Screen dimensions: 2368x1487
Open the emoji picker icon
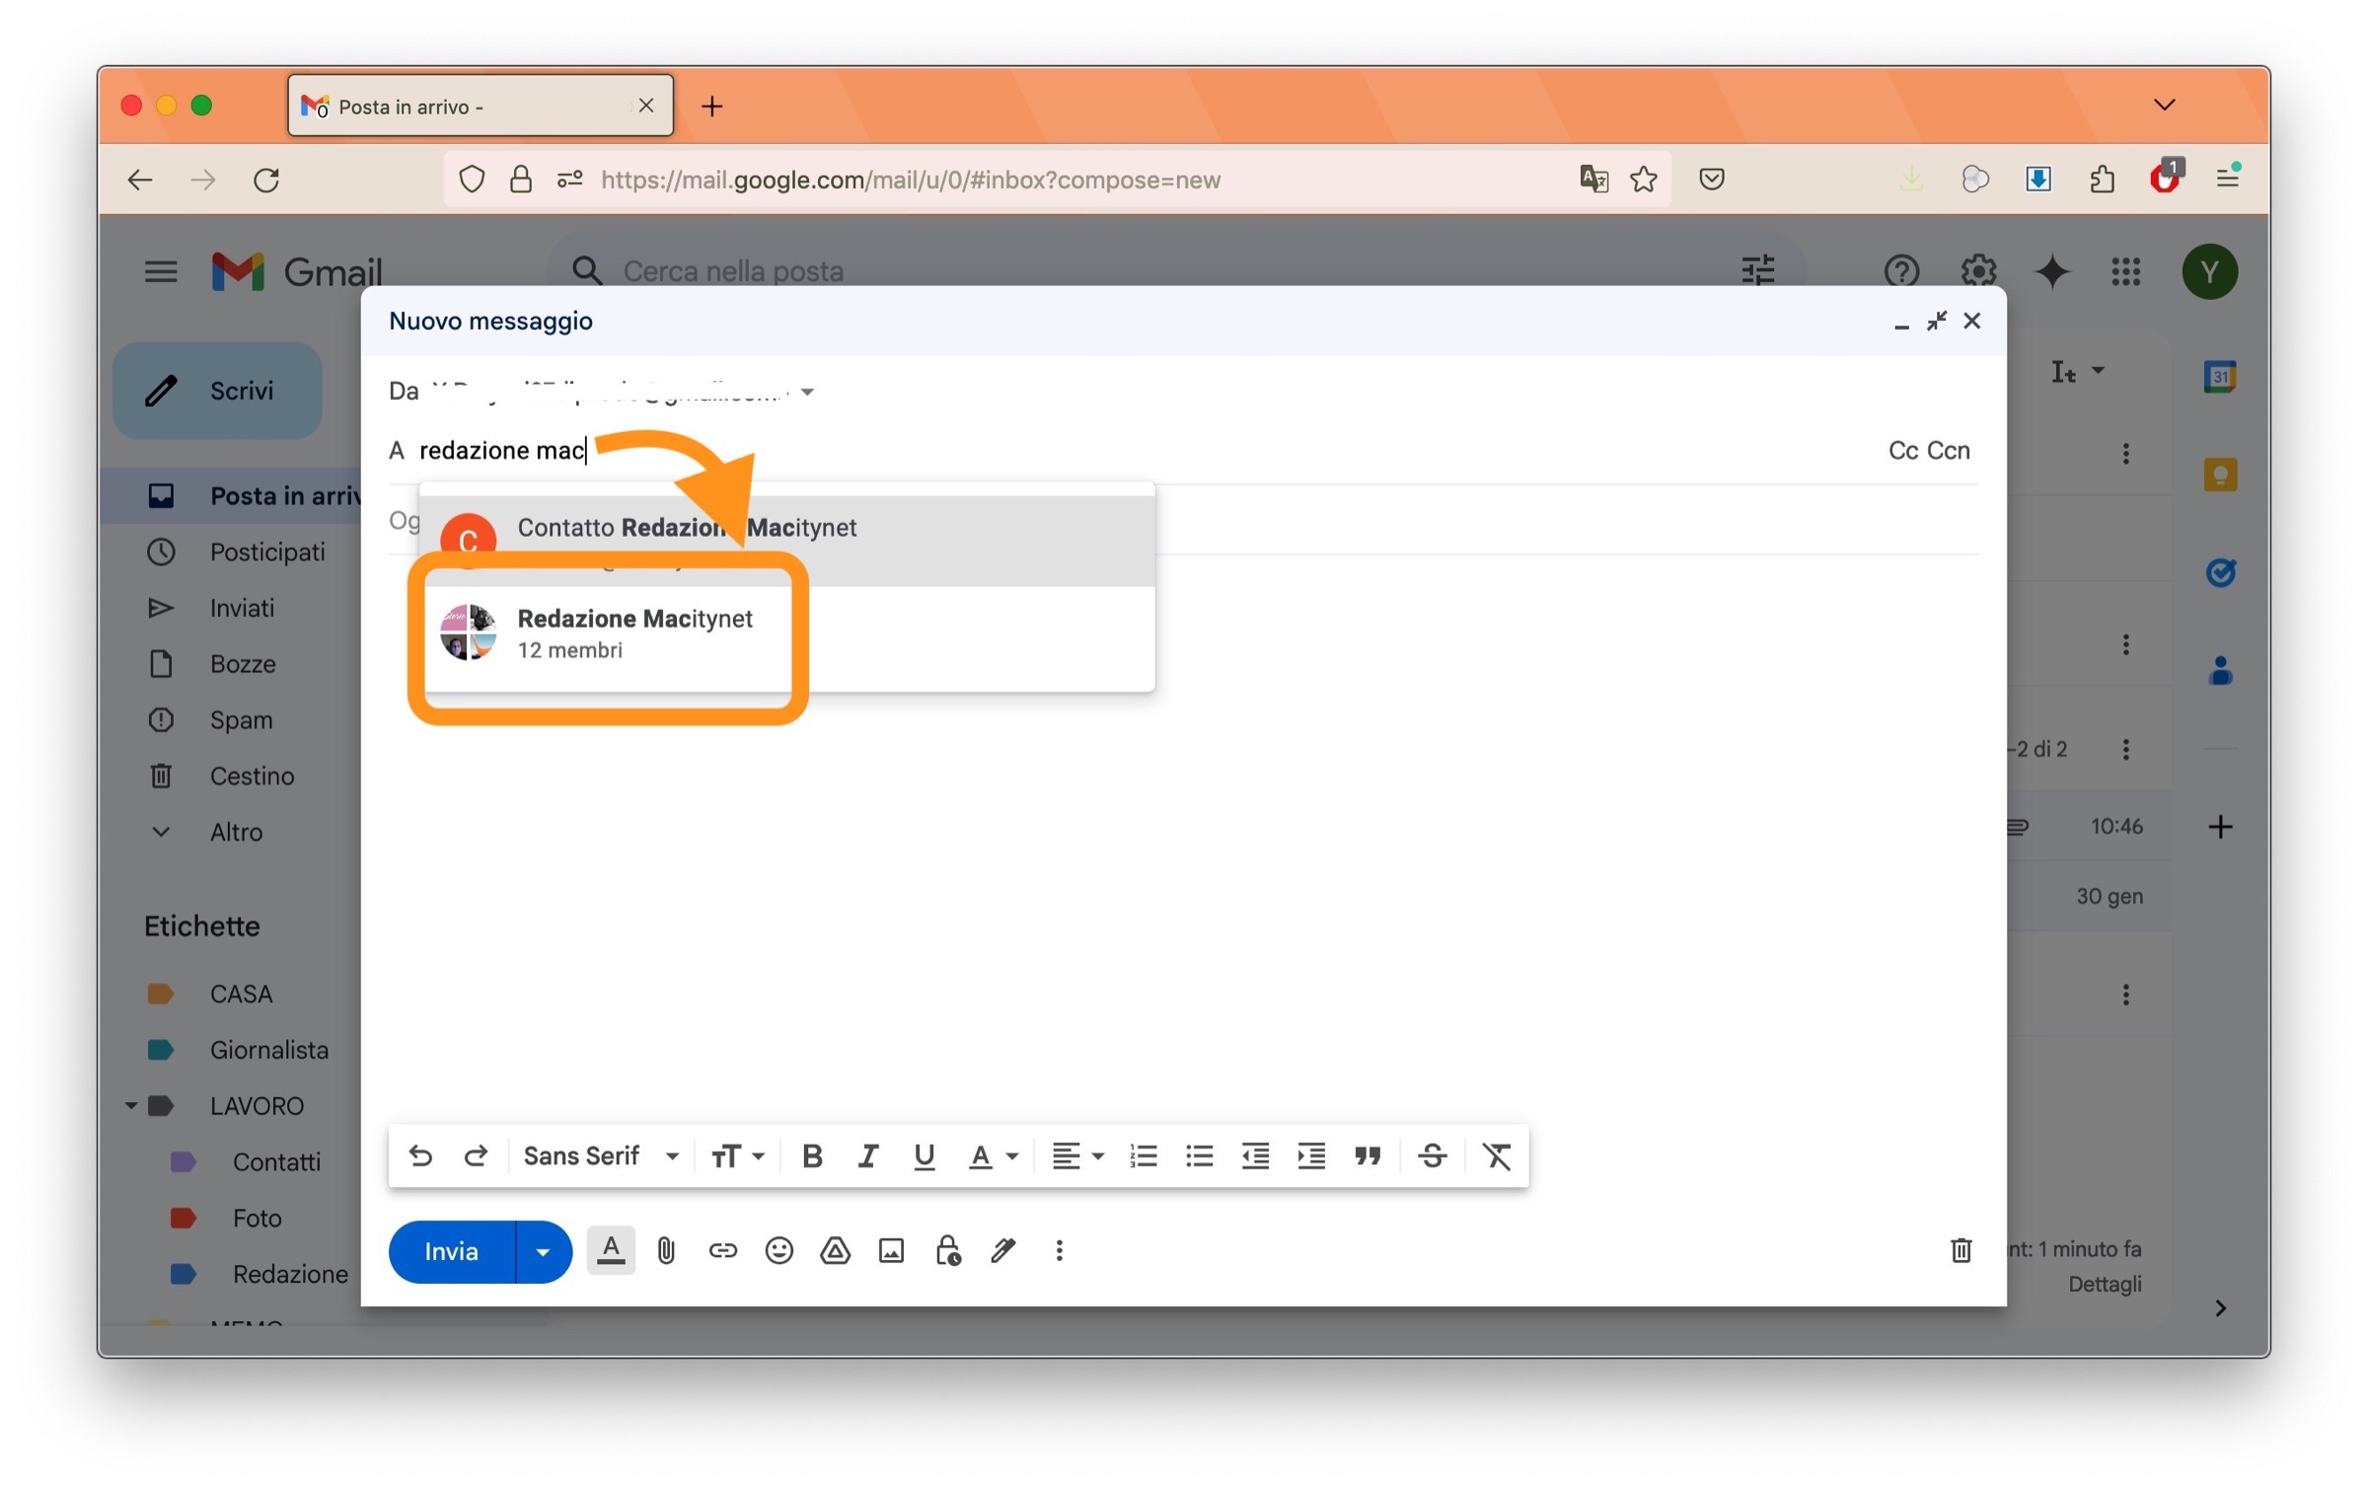(x=778, y=1251)
